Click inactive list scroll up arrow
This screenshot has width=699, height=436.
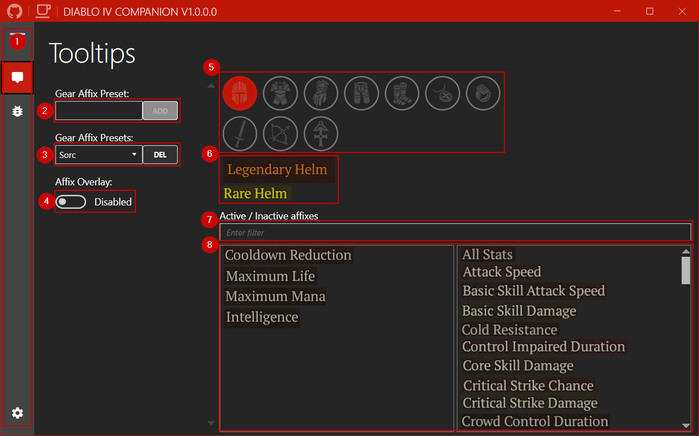[686, 251]
